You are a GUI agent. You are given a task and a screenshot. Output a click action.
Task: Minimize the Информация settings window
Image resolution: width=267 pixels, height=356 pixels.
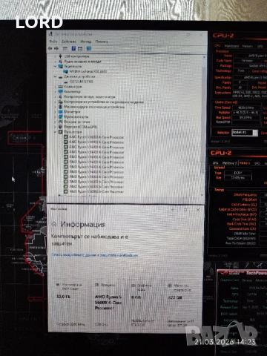[173, 209]
